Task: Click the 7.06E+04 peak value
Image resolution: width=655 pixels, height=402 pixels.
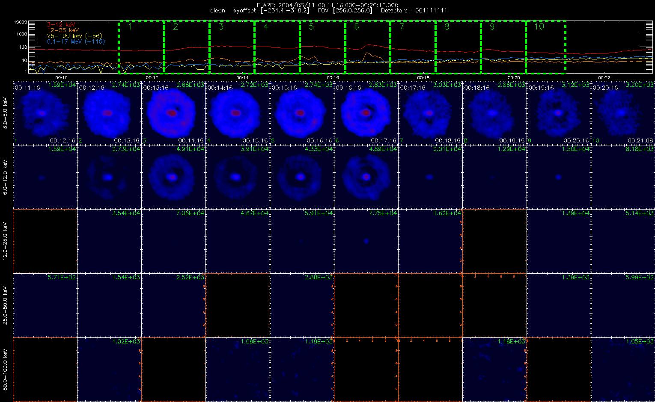Action: click(190, 213)
